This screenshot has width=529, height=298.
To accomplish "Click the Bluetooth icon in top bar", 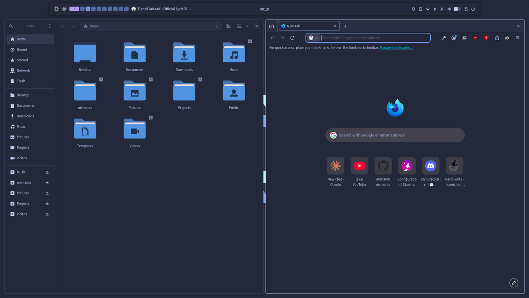I will pyautogui.click(x=435, y=9).
